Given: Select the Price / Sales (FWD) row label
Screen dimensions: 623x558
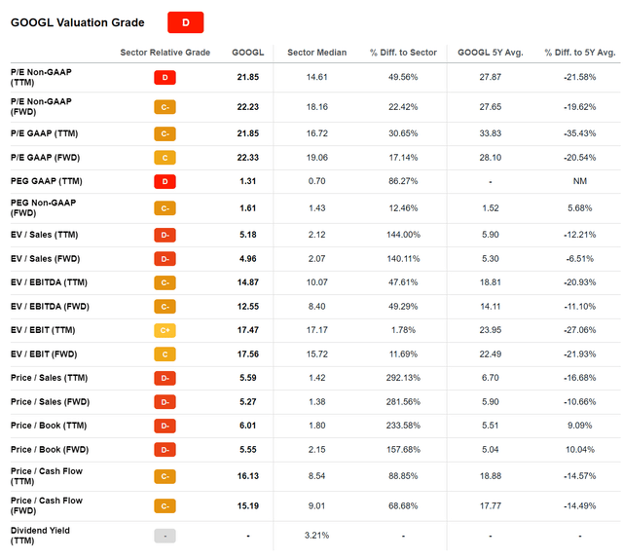Looking at the screenshot, I should coord(50,402).
